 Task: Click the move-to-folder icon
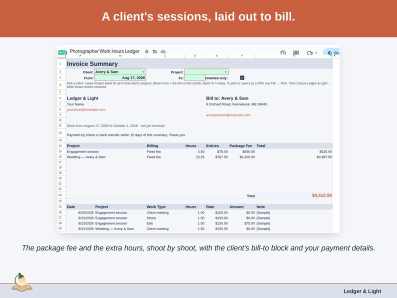click(155, 51)
